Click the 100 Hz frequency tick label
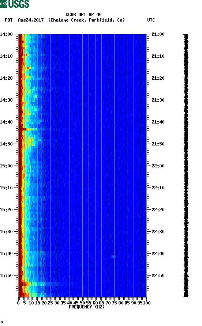Image resolution: width=202 pixels, height=326 pixels. tap(147, 303)
